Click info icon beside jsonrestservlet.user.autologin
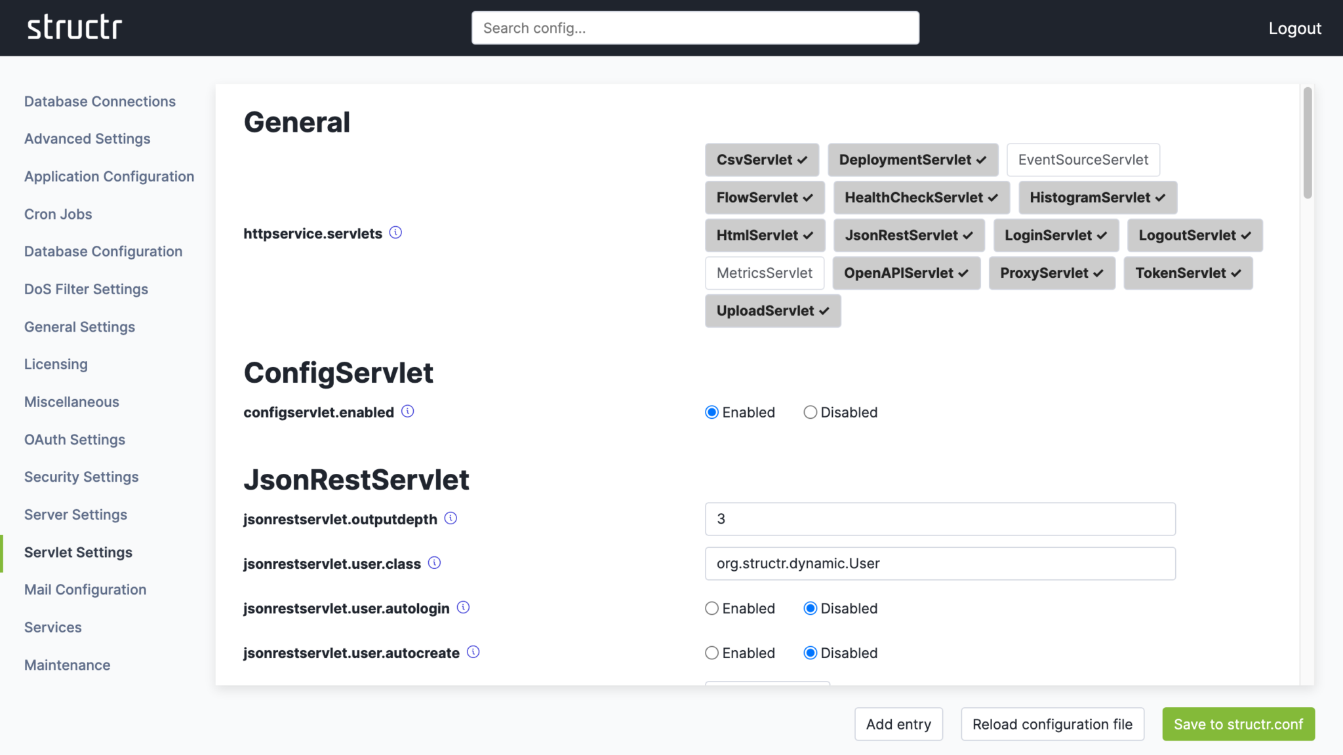The height and width of the screenshot is (755, 1343). click(463, 608)
